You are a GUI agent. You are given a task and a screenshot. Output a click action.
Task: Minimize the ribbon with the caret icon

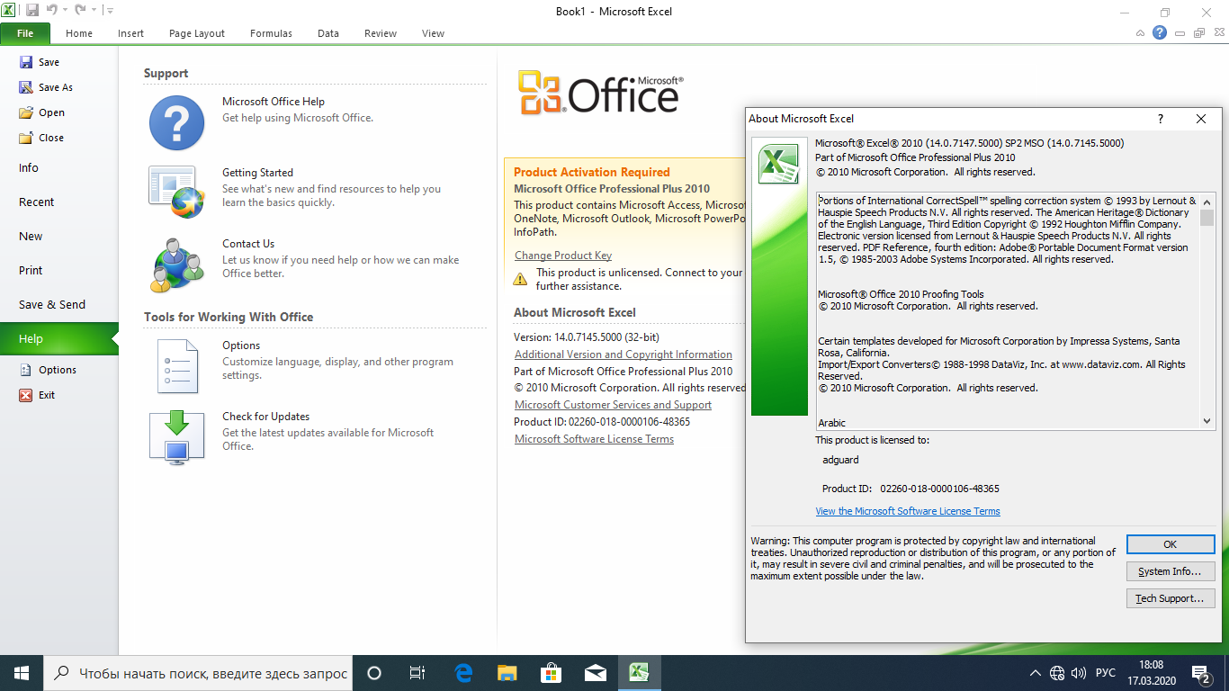pos(1141,33)
